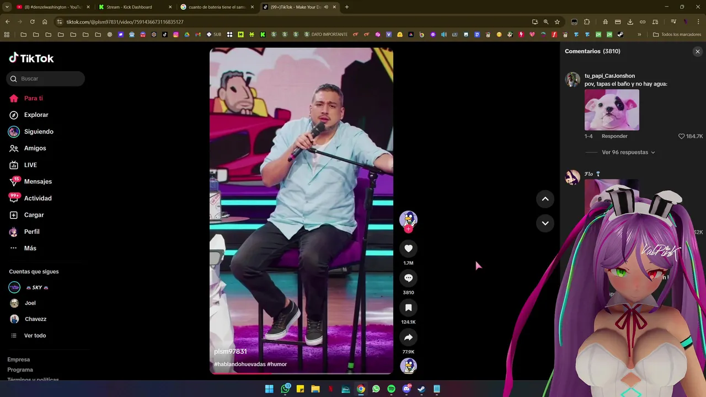
Task: Open Windows Start menu
Action: click(x=269, y=389)
